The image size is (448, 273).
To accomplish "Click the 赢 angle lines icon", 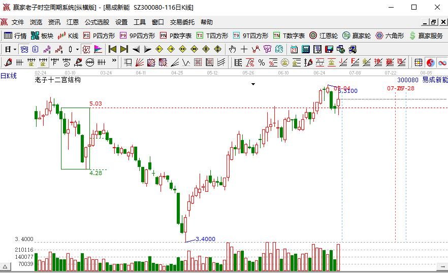I will [390, 62].
